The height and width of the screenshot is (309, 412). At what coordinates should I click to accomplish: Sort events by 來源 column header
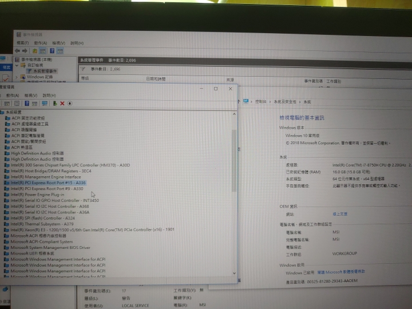(230, 80)
